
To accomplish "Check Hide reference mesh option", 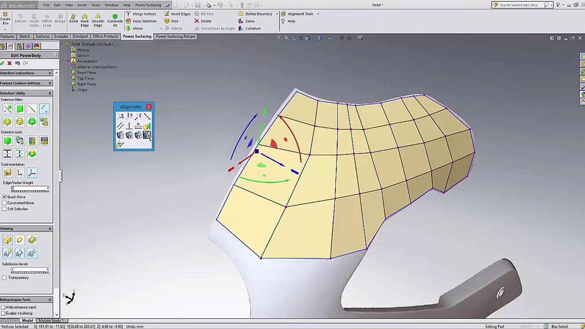I will pos(3,308).
